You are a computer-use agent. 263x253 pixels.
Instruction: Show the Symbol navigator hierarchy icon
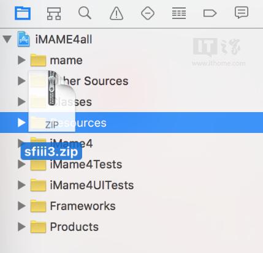(54, 13)
